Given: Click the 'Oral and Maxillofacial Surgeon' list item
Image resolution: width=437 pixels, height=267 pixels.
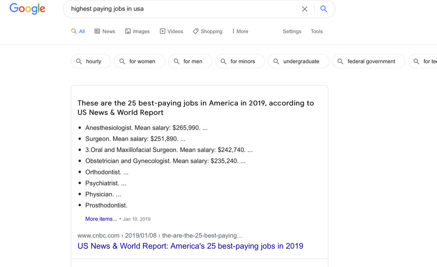Looking at the screenshot, I should click(169, 150).
